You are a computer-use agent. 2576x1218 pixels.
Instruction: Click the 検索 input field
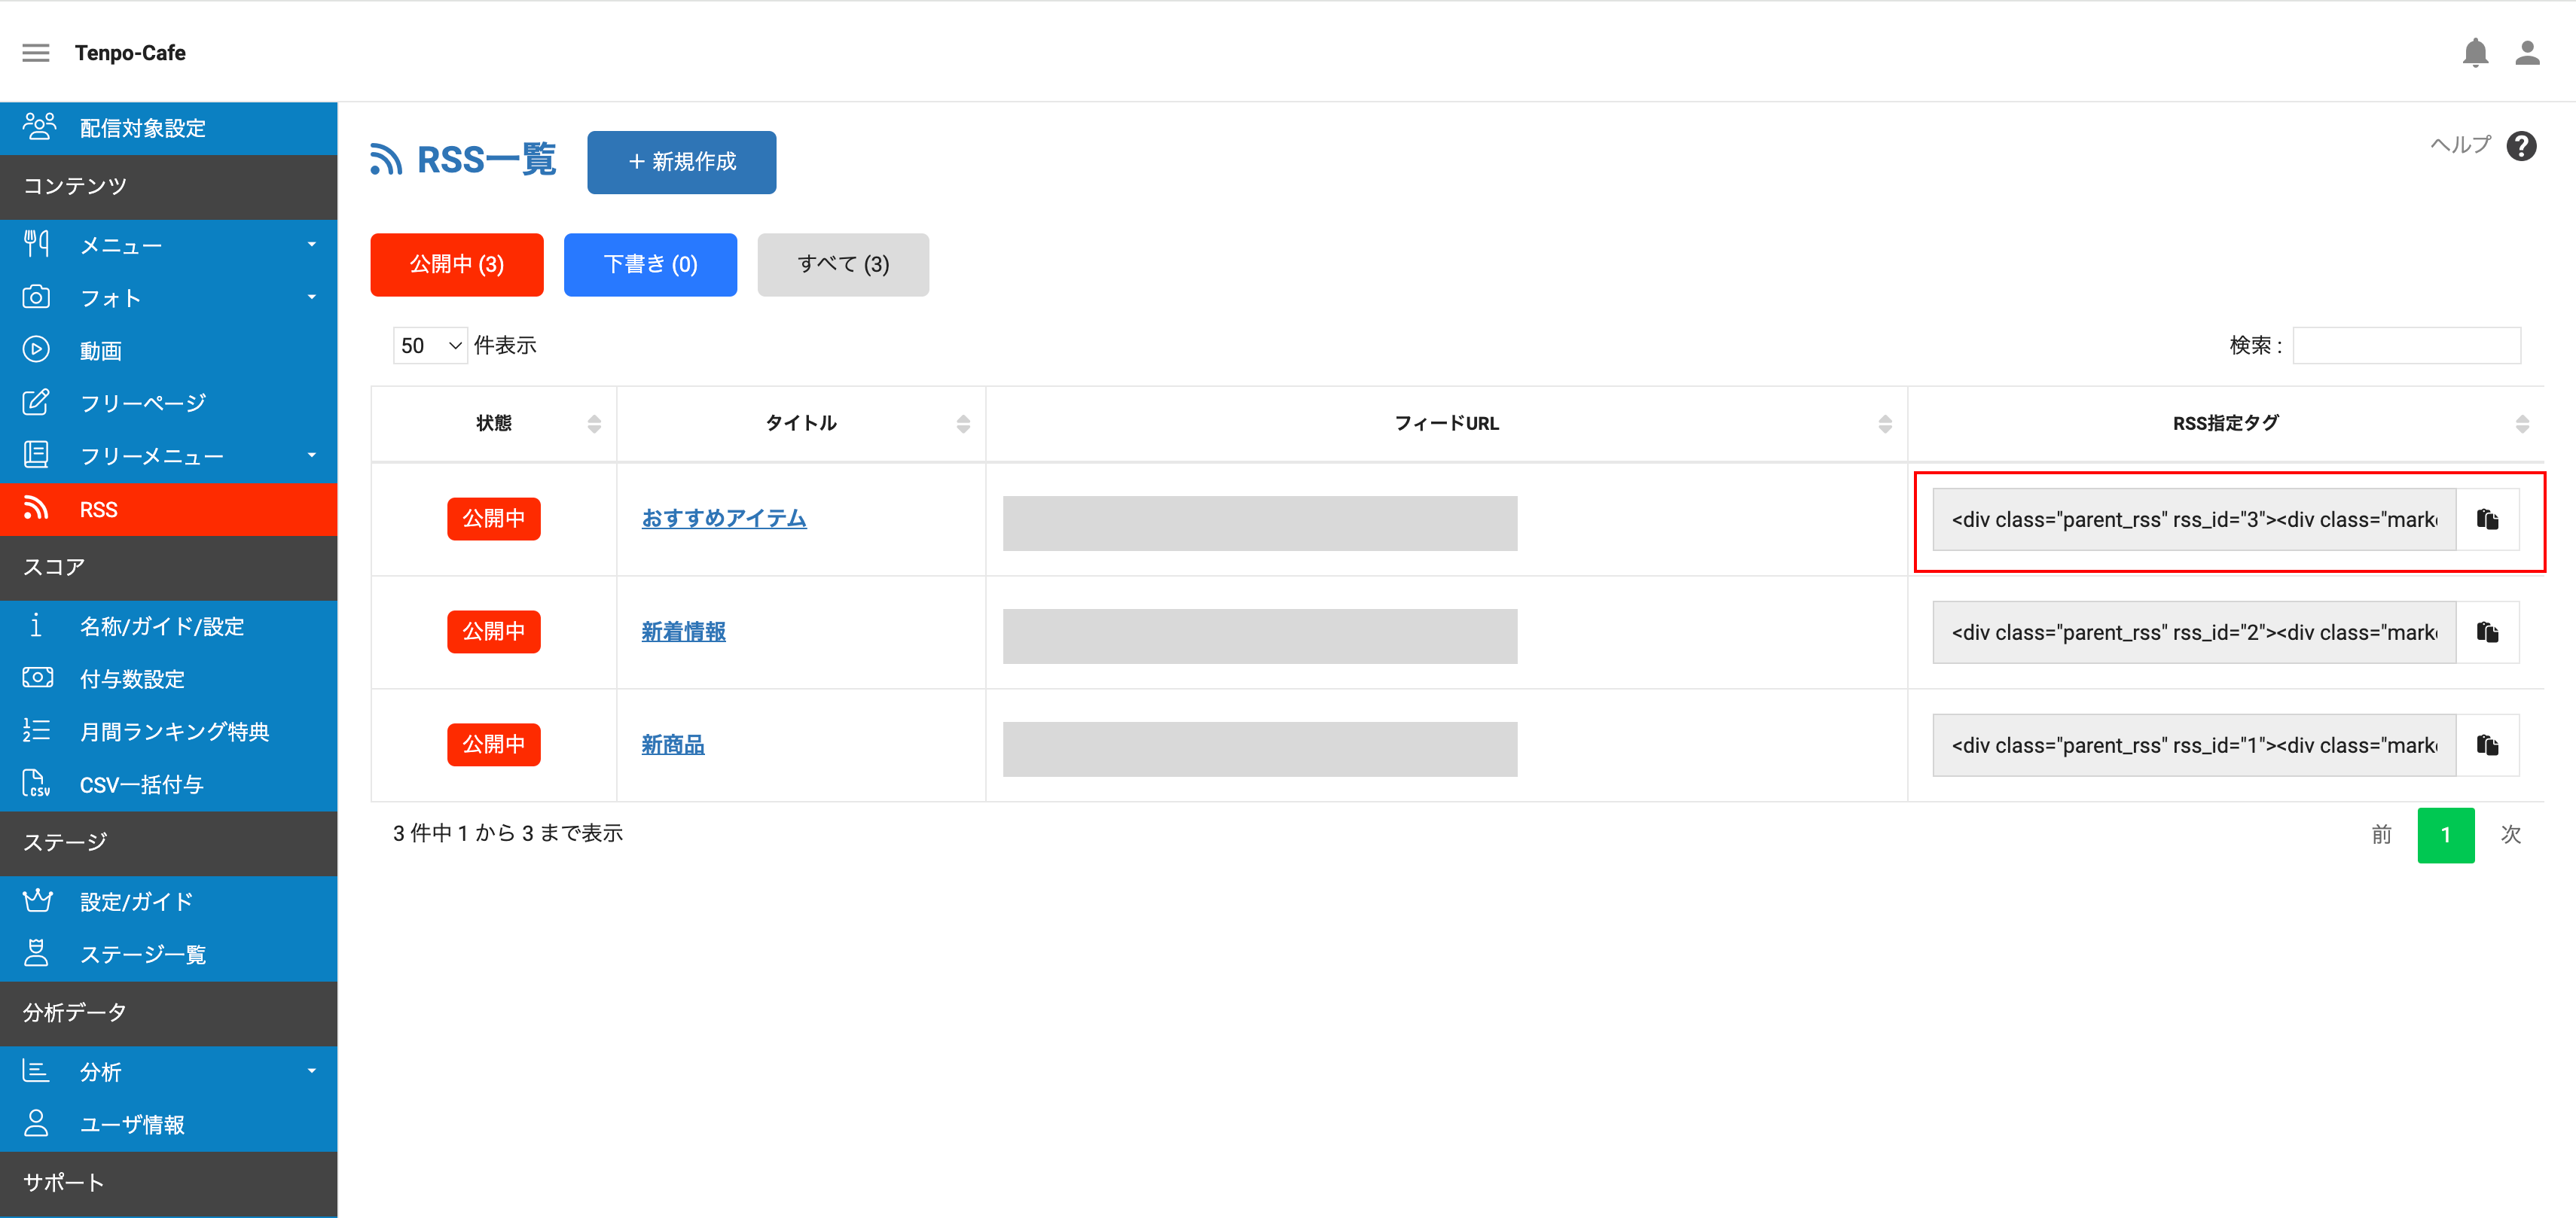(2406, 346)
